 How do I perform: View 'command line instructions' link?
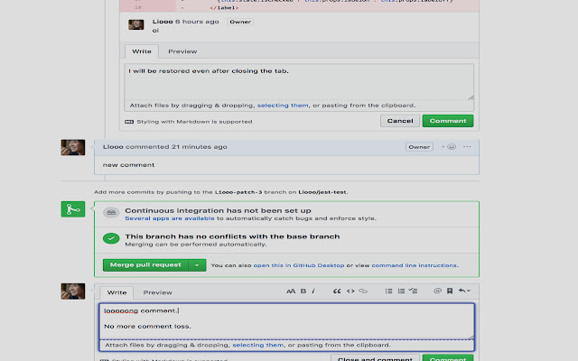pos(414,265)
